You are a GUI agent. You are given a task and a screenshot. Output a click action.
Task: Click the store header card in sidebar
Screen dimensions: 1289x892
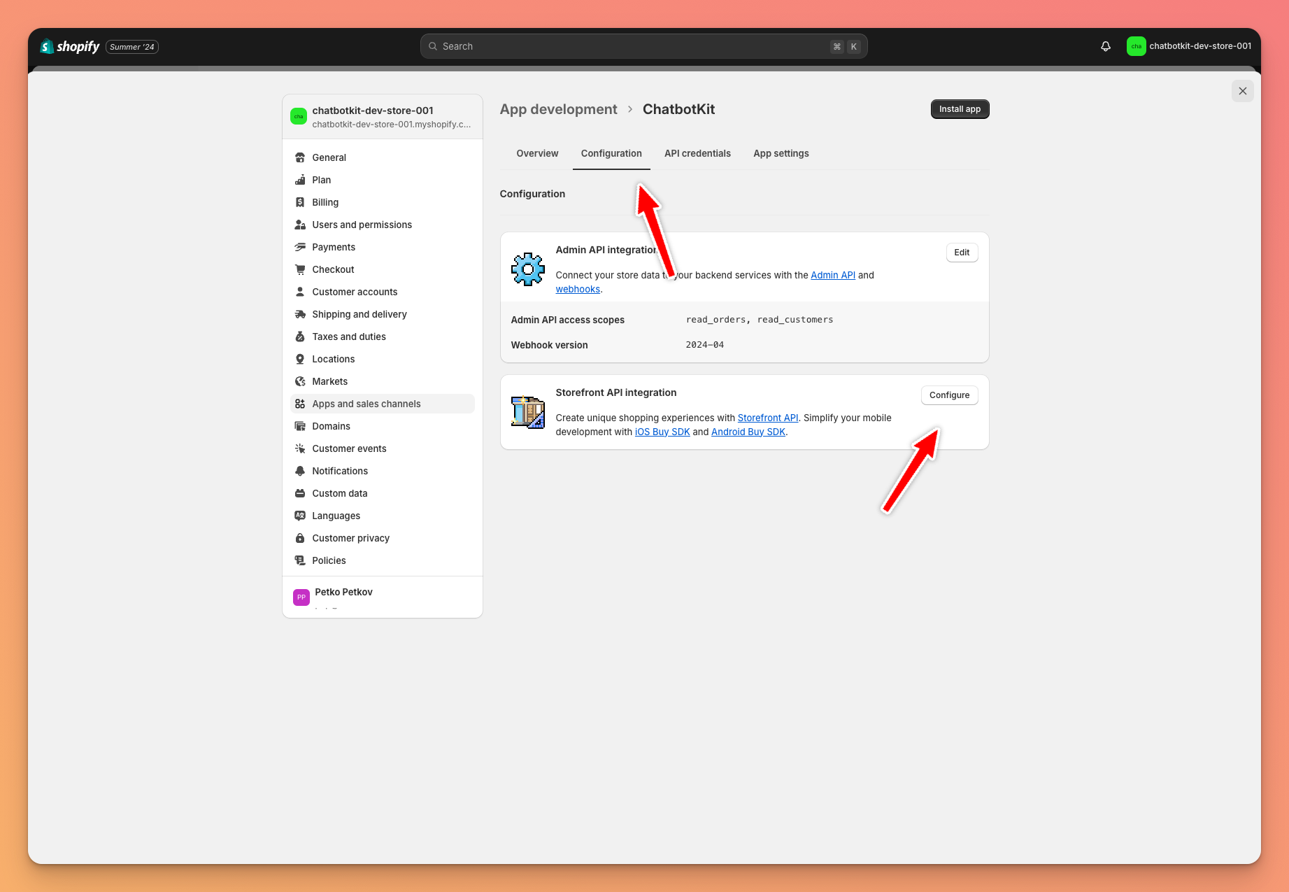[382, 117]
